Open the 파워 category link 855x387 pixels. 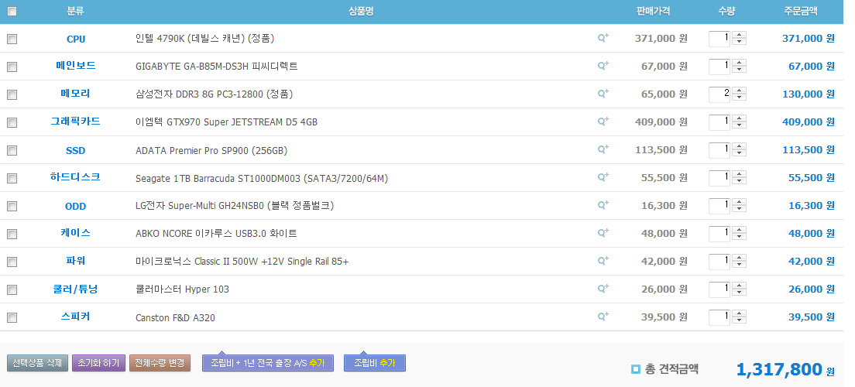click(x=76, y=261)
